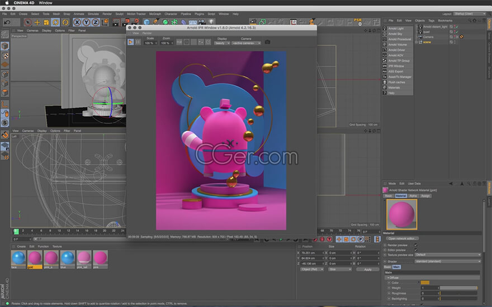Viewport: 492px width, 307px height.
Task: Click the Scale 100% field in IPR window
Action: point(150,43)
